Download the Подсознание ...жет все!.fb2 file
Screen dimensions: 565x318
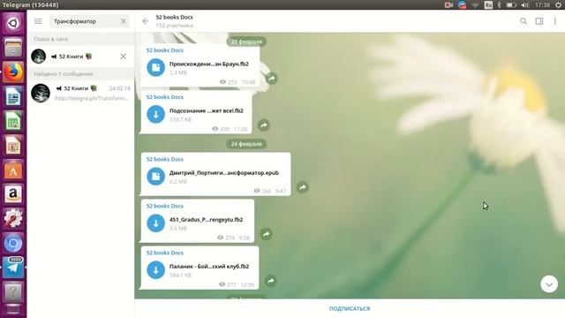(x=156, y=114)
